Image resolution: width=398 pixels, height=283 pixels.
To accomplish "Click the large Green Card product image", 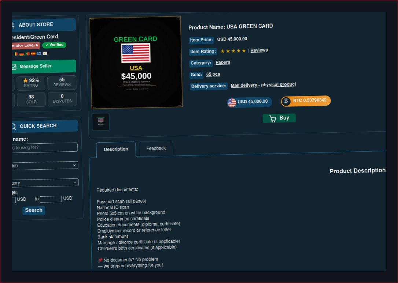I will pos(136,63).
